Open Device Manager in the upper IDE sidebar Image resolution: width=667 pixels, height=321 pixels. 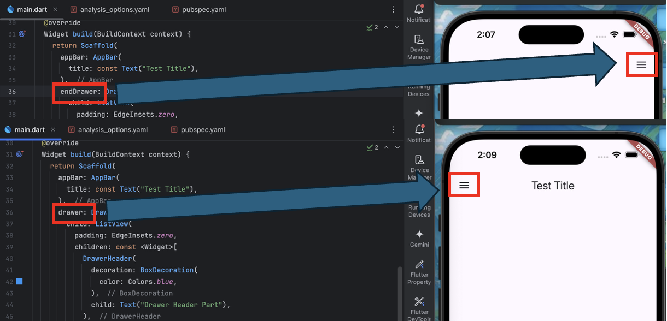[419, 46]
